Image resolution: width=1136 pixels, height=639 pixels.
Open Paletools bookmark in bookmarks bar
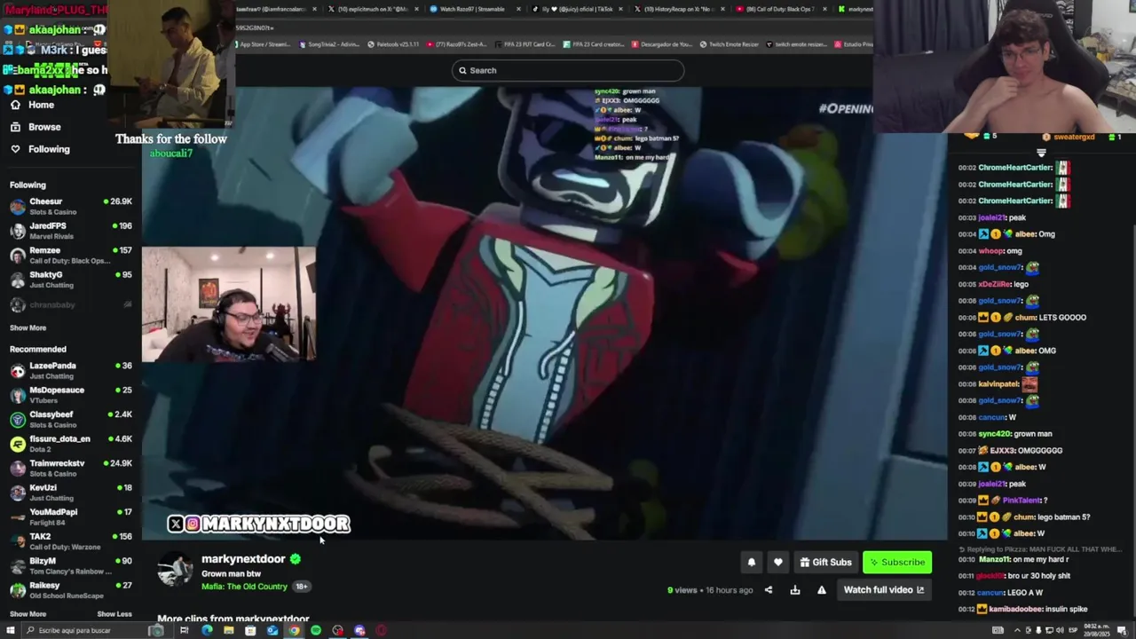coord(394,44)
